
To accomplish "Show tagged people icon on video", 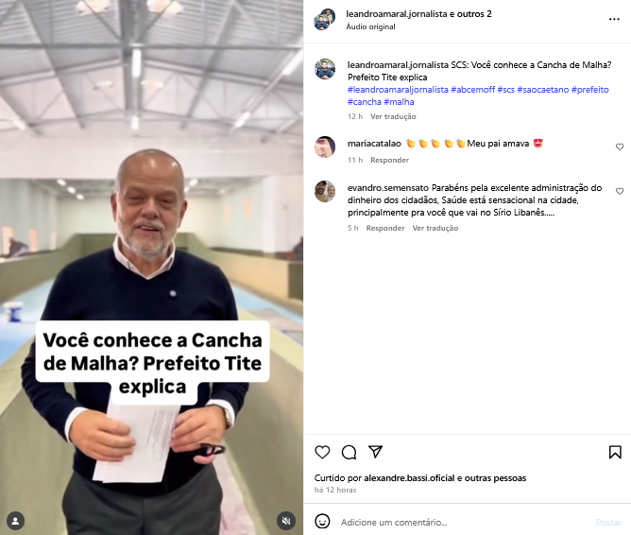I will tap(15, 521).
